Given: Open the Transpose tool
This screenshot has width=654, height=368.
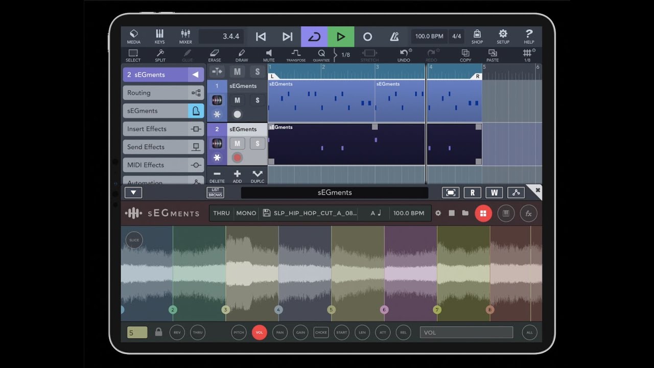Looking at the screenshot, I should tap(296, 55).
